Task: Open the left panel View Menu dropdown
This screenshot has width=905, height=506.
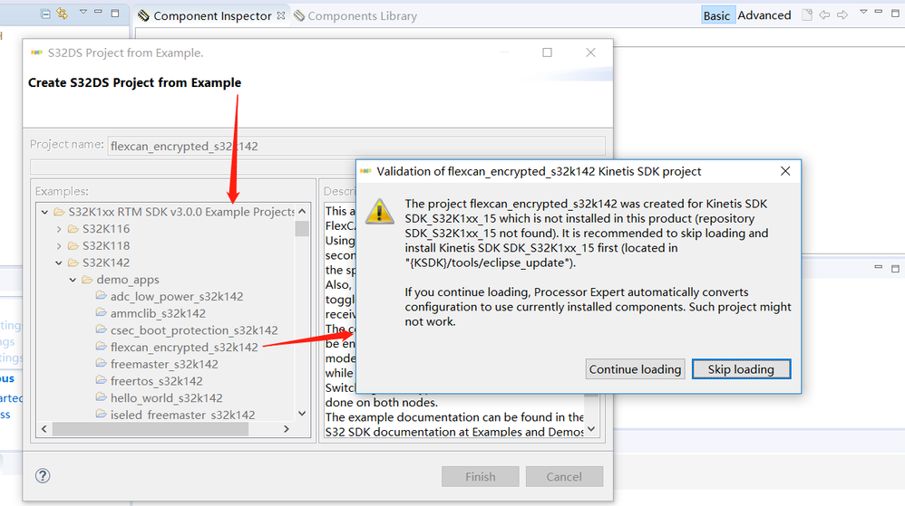Action: pos(83,12)
